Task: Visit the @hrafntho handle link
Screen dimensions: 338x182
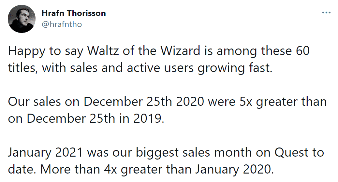Action: tap(62, 24)
